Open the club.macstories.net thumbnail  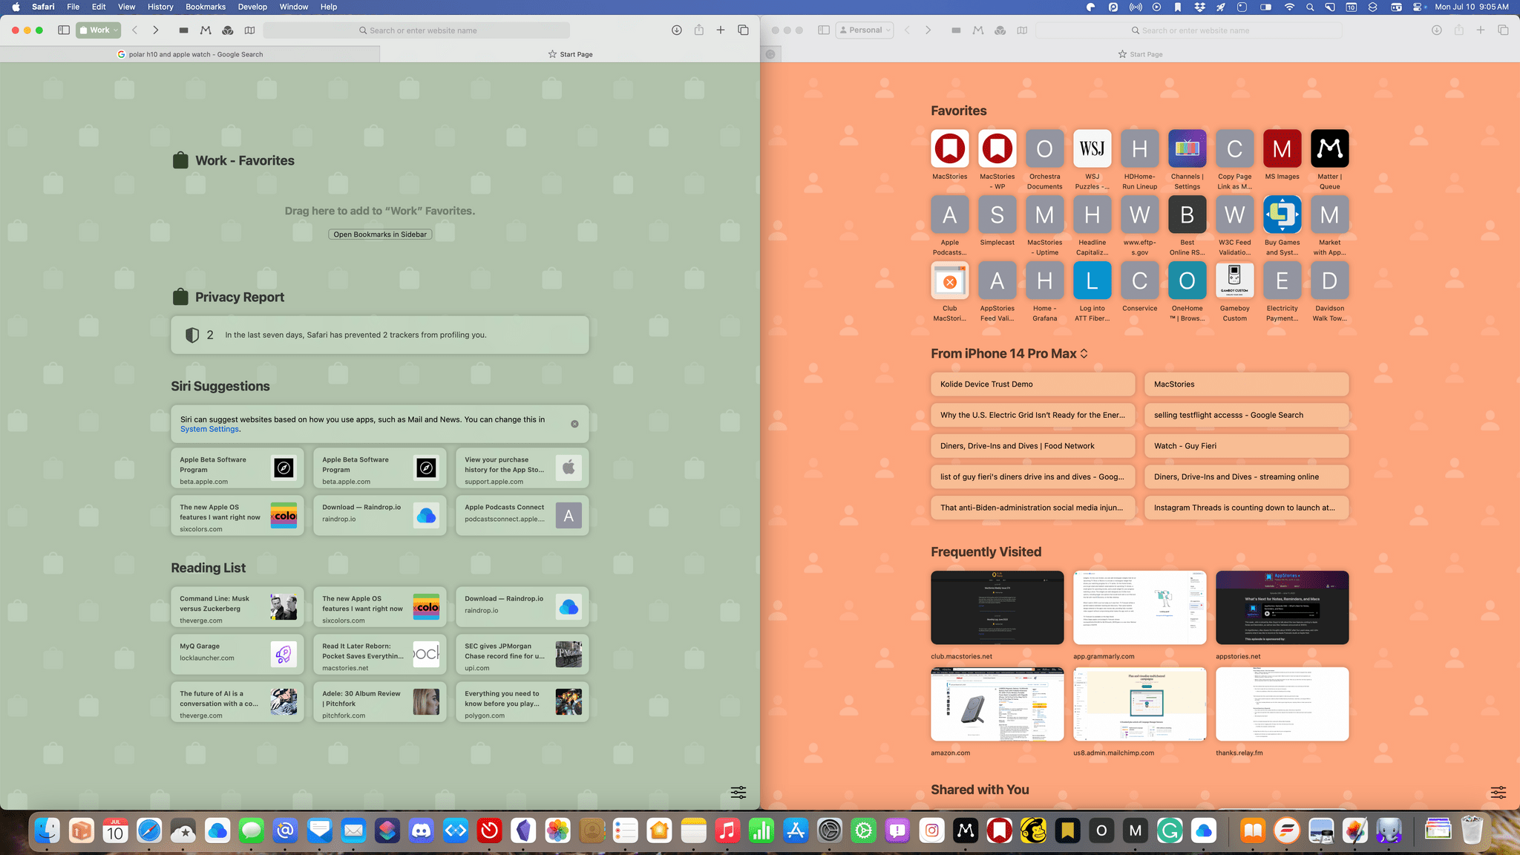tap(997, 608)
